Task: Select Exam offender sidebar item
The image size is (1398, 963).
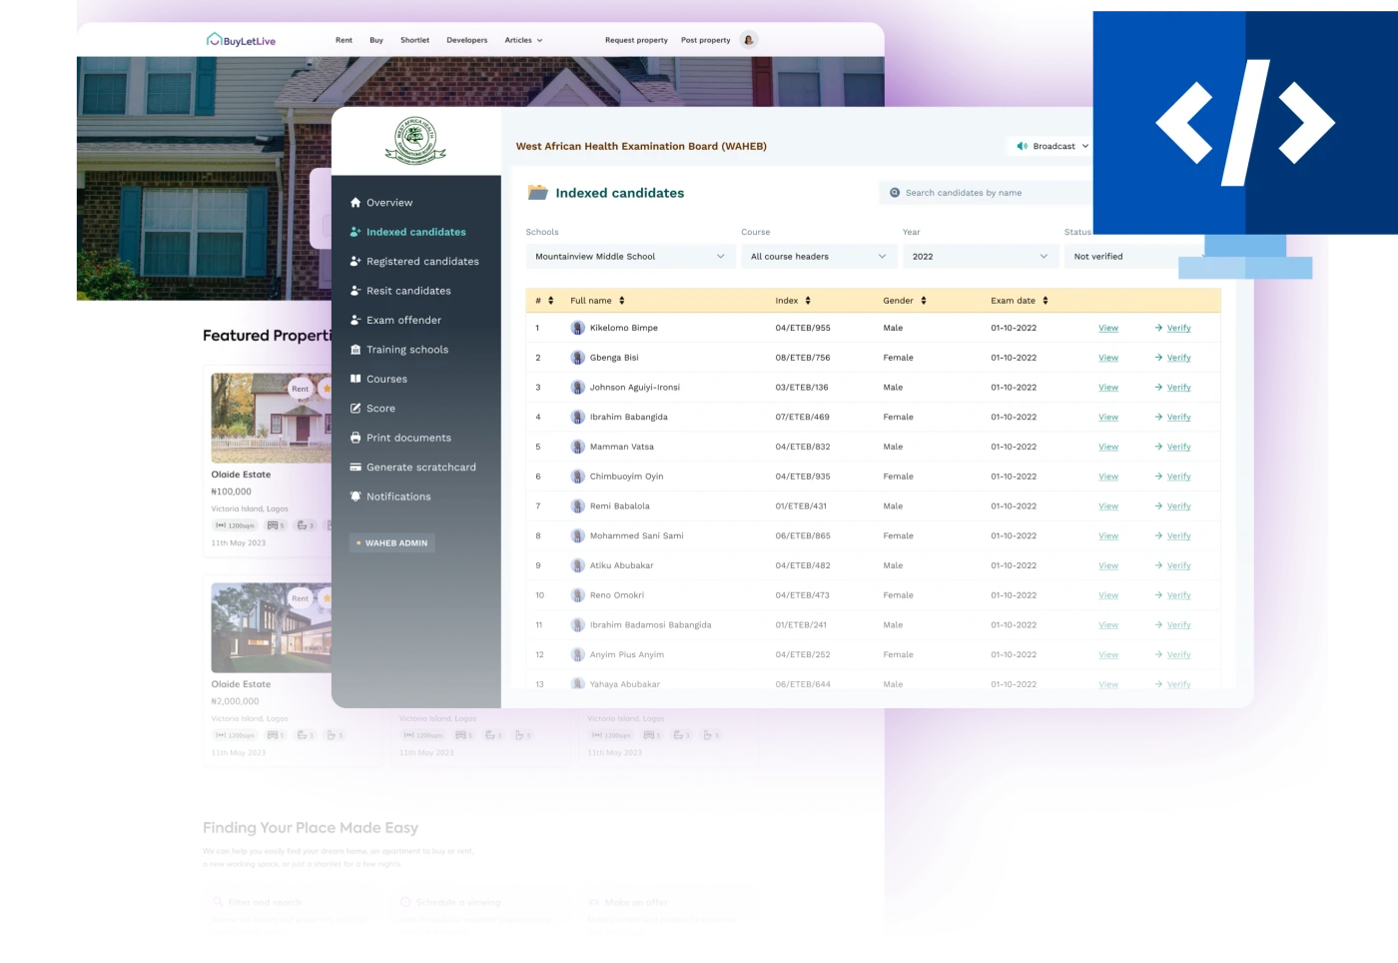Action: [403, 321]
